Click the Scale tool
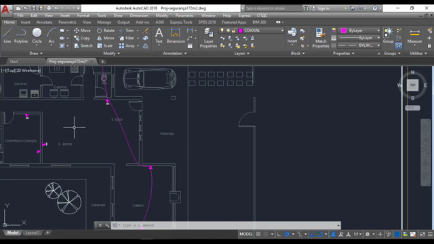This screenshot has width=434, height=244. pyautogui.click(x=104, y=45)
